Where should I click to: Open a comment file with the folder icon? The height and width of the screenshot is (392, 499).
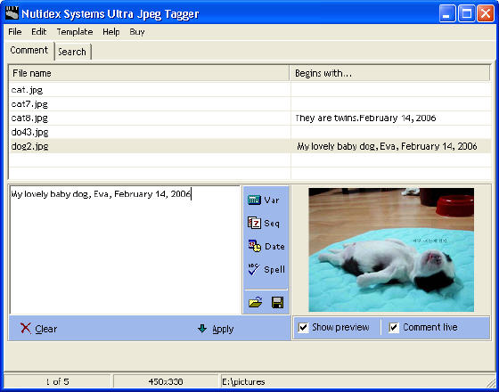[x=255, y=302]
